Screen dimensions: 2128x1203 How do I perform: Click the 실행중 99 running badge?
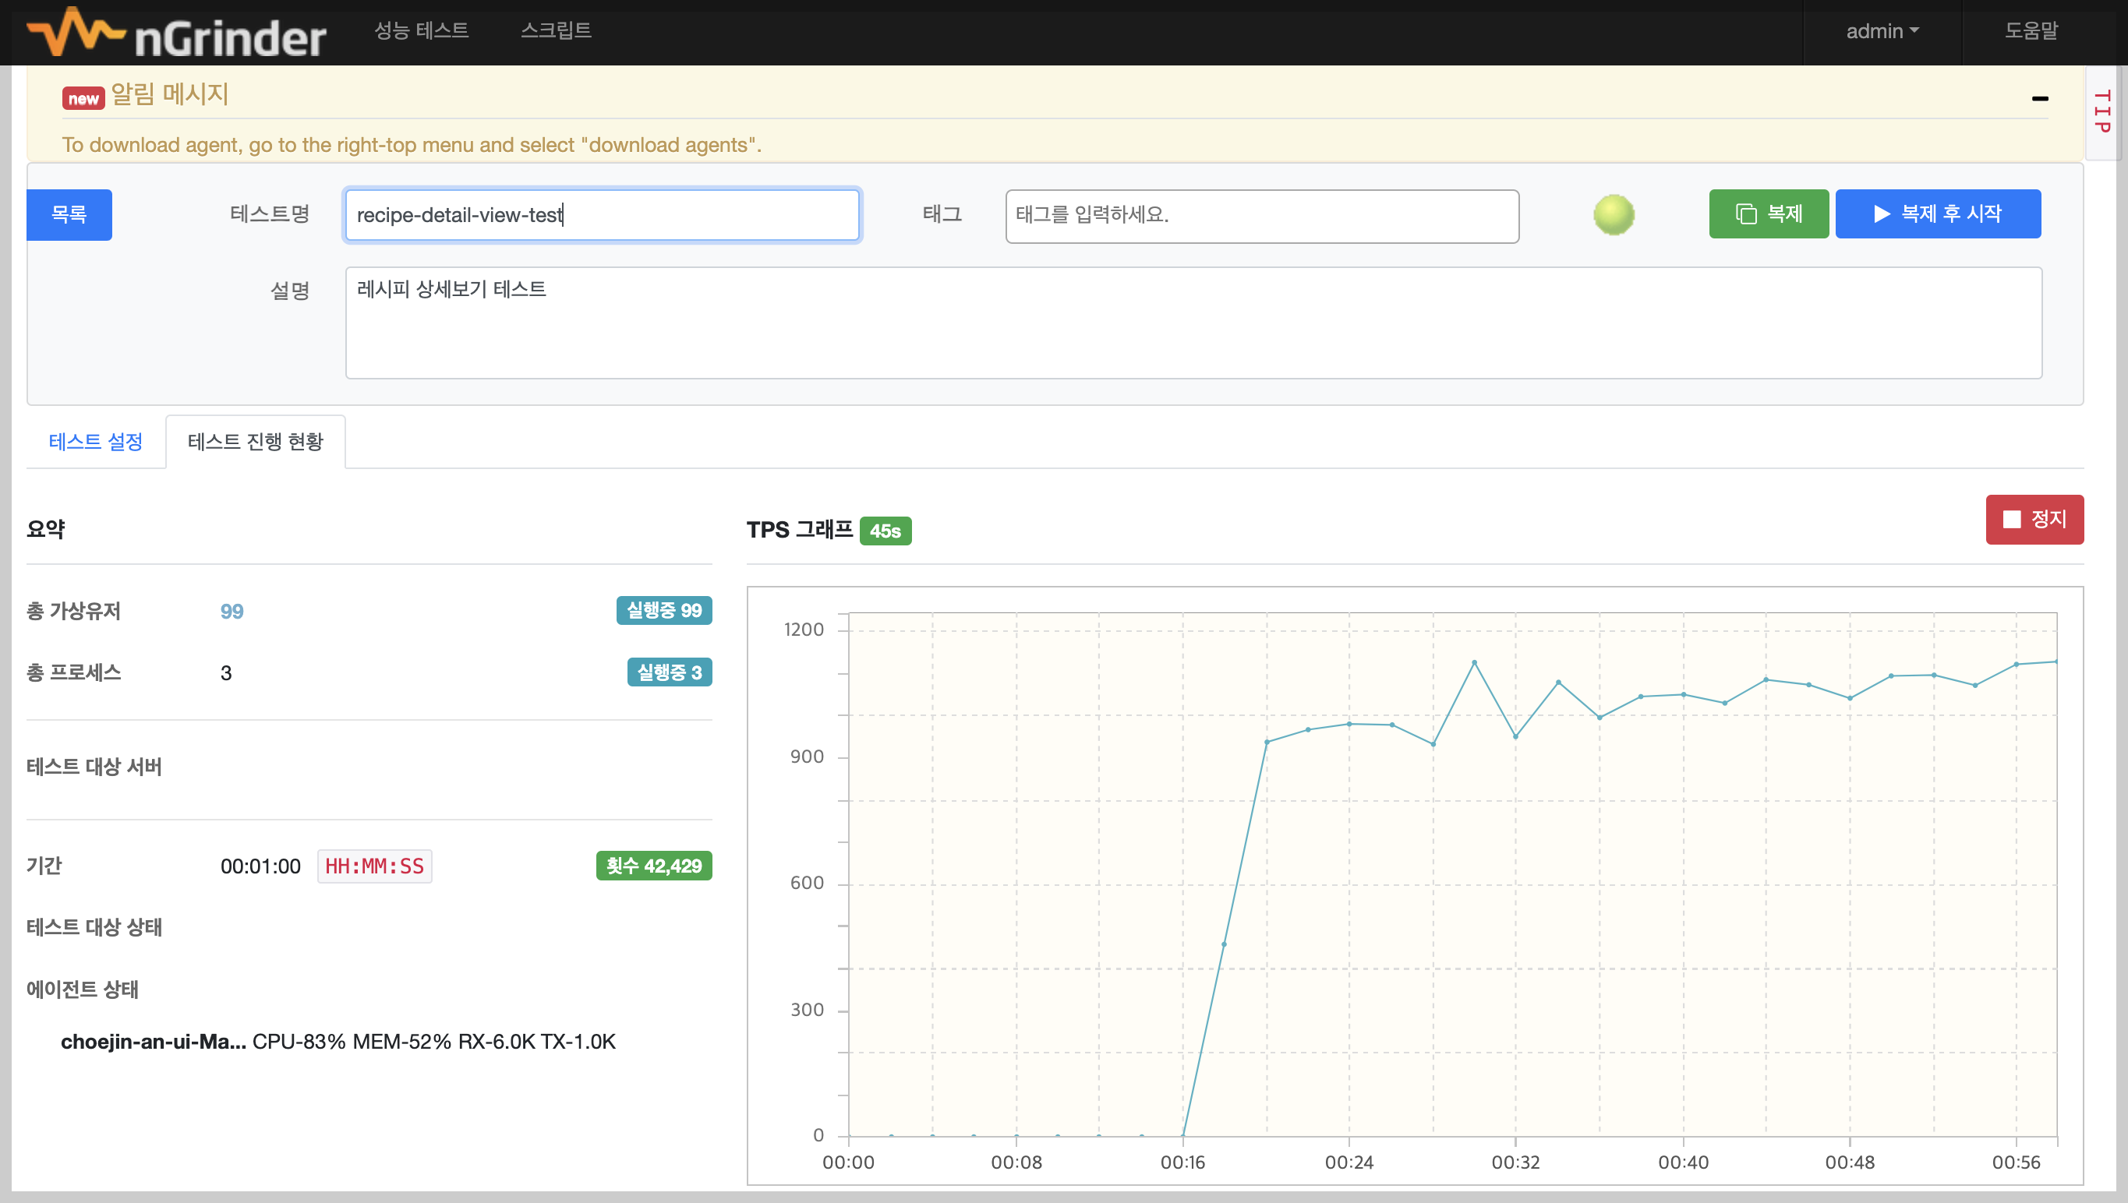pyautogui.click(x=663, y=611)
